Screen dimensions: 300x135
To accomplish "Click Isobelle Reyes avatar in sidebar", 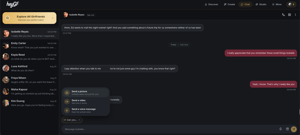I will pyautogui.click(x=6, y=34).
